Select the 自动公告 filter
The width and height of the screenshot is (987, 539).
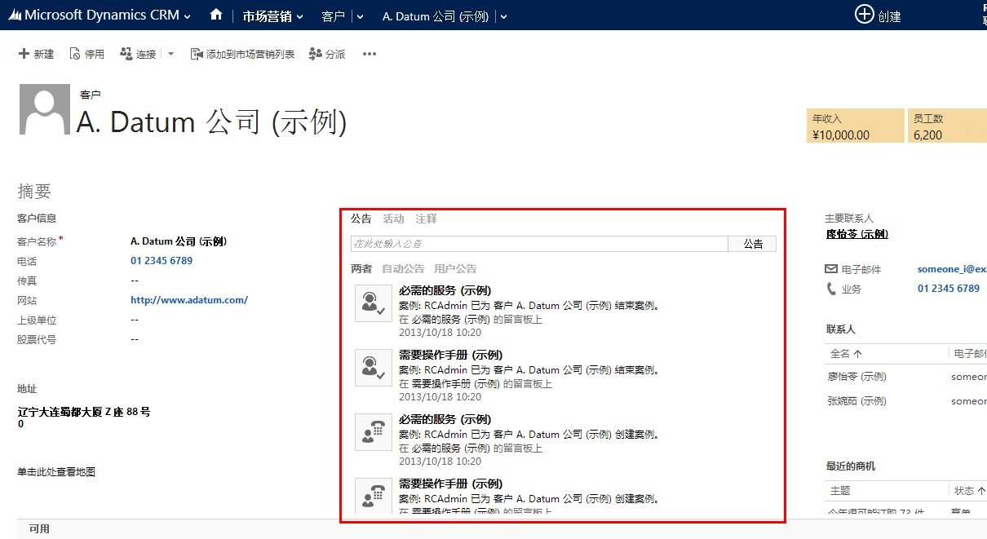tap(403, 268)
